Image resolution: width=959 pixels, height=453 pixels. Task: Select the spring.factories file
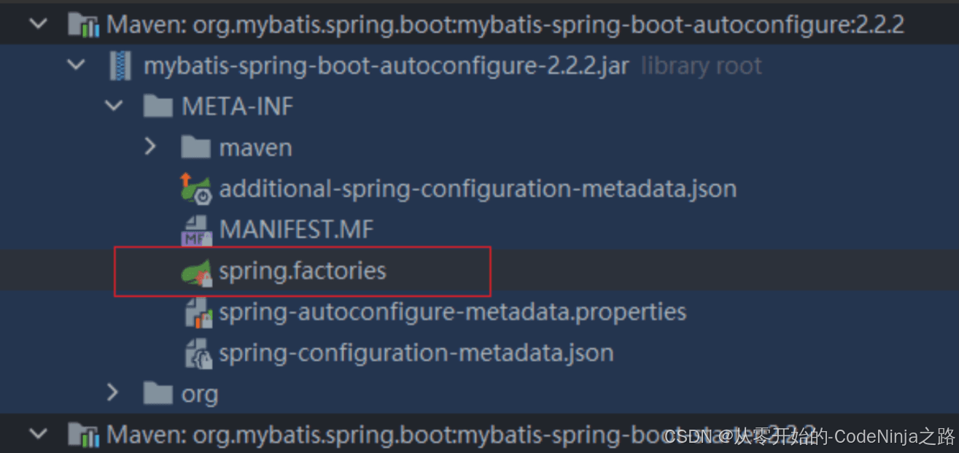point(303,271)
